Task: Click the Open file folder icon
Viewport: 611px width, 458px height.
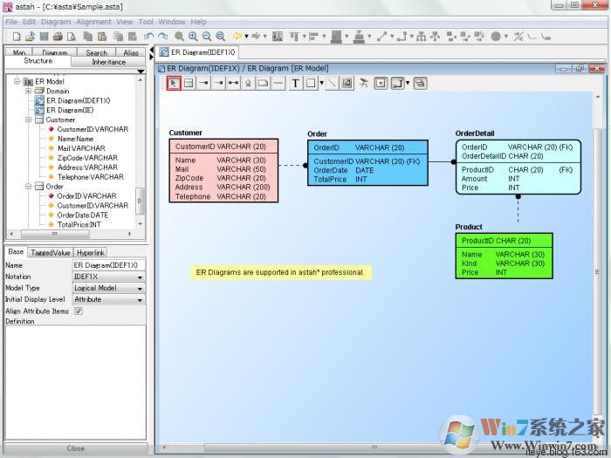Action: (x=30, y=37)
